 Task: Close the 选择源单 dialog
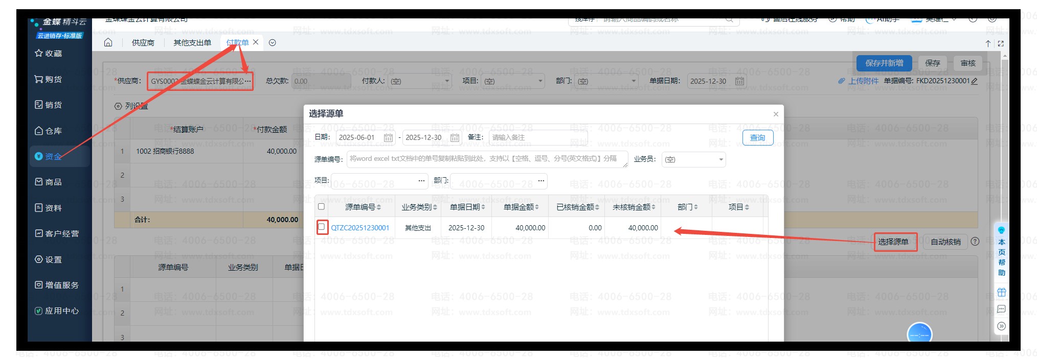tap(776, 114)
